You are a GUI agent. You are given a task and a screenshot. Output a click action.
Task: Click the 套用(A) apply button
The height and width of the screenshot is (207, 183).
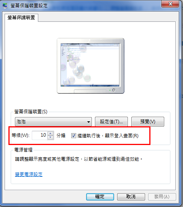pyautogui.click(x=162, y=197)
